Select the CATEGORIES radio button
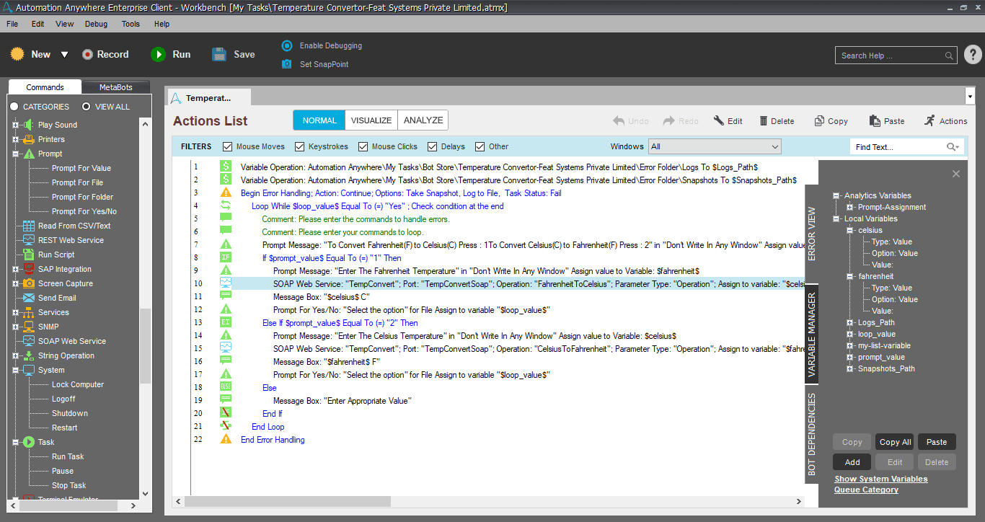Viewport: 985px width, 522px height. [x=14, y=107]
